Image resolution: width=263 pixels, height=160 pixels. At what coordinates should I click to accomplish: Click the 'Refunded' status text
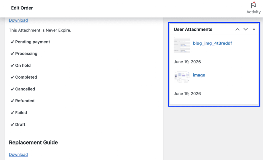25,101
